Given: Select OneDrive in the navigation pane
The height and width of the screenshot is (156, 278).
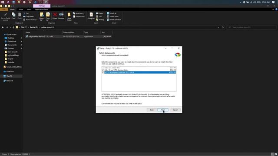Looking at the screenshot, I should [10, 71].
